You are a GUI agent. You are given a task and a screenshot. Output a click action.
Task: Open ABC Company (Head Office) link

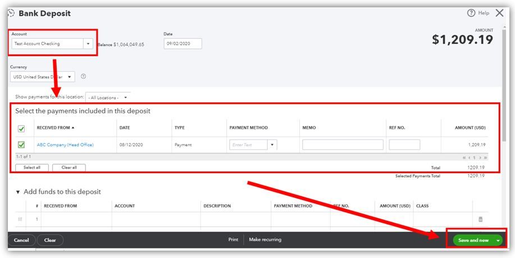click(x=65, y=145)
